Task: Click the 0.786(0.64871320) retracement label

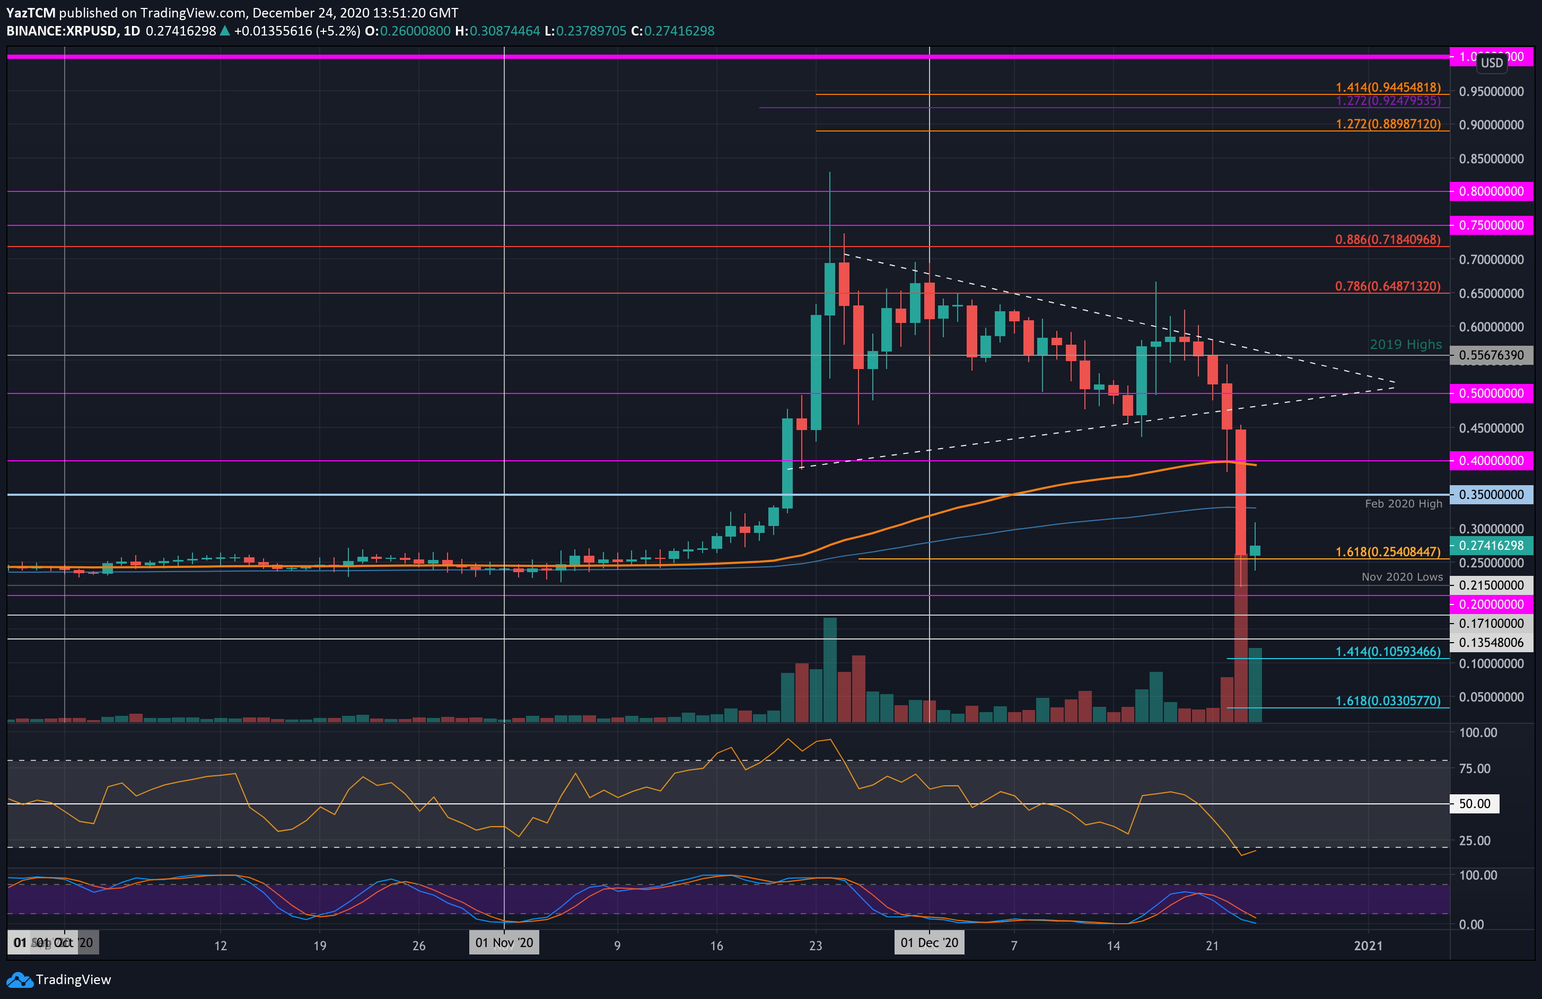Action: point(1388,286)
